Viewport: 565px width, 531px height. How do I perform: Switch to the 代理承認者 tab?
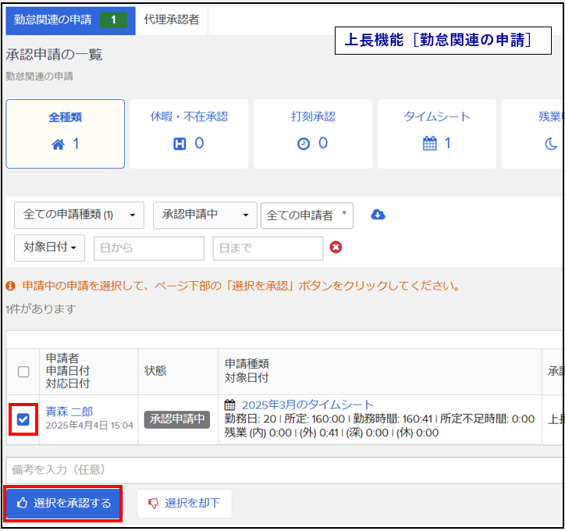pyautogui.click(x=172, y=20)
